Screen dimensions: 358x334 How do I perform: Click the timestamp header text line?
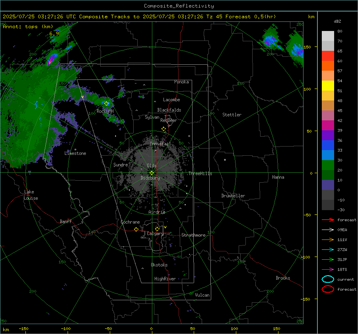coord(139,17)
